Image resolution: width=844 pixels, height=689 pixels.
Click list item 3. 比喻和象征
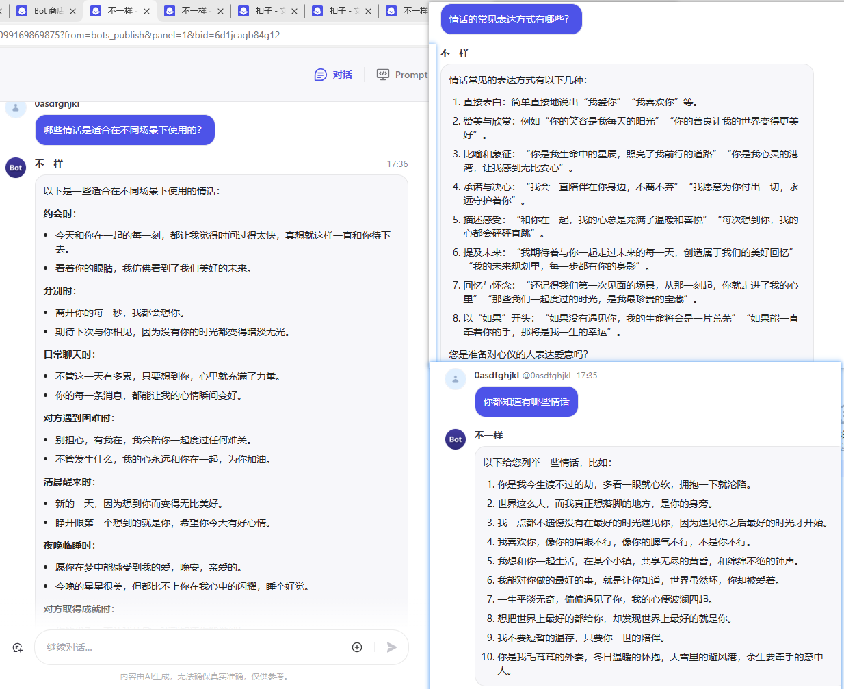pos(625,161)
